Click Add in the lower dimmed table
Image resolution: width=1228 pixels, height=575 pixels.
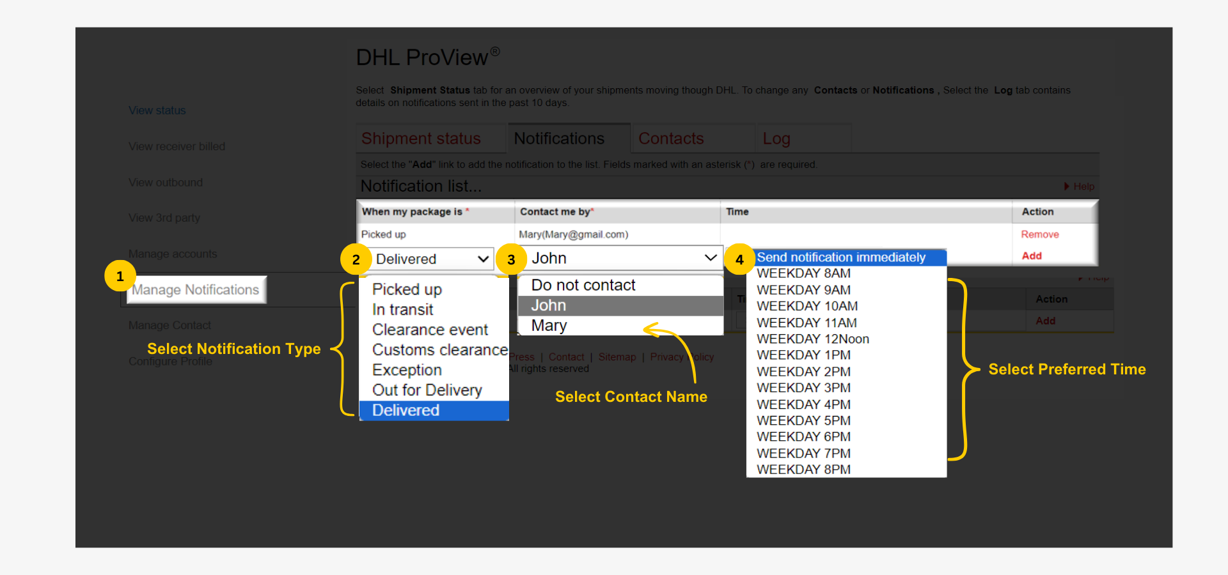(x=1046, y=321)
